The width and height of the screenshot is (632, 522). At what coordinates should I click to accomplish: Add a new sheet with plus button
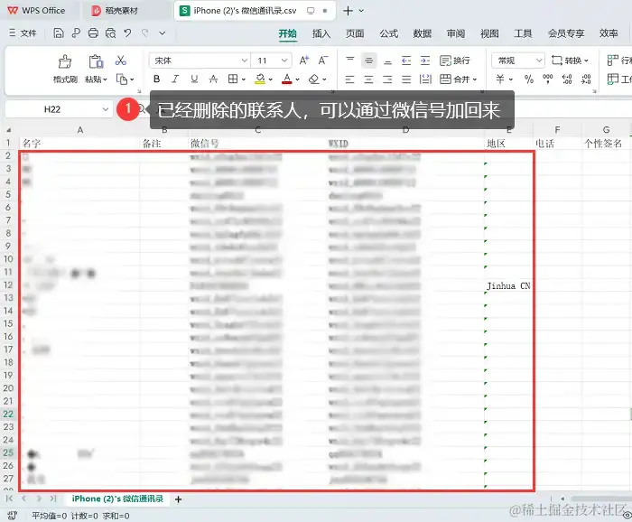tap(178, 499)
